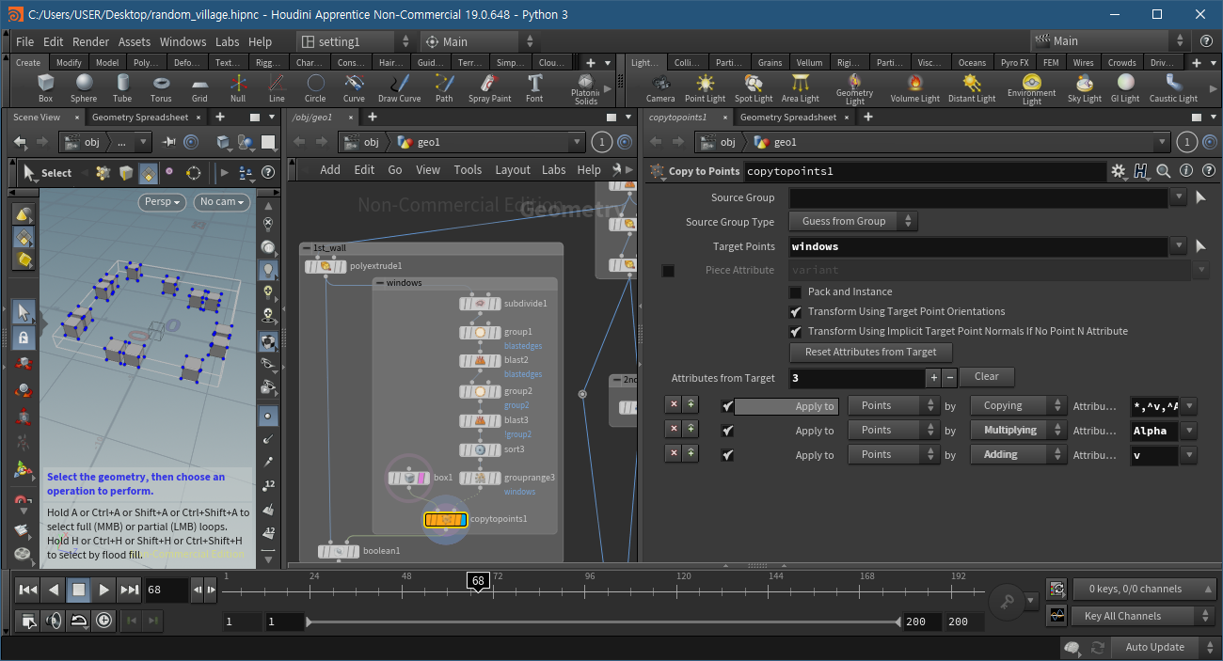Screen dimensions: 1223x661
Task: Click the timeline frame 68 marker
Action: click(478, 581)
